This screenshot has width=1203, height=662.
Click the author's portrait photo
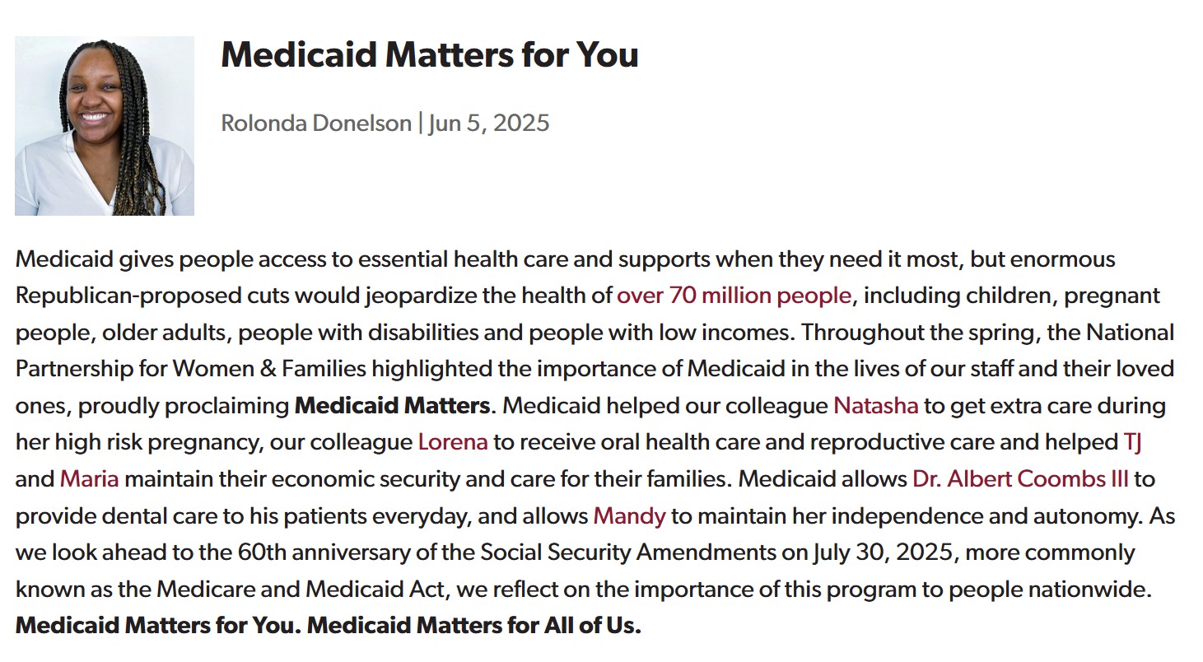[105, 126]
